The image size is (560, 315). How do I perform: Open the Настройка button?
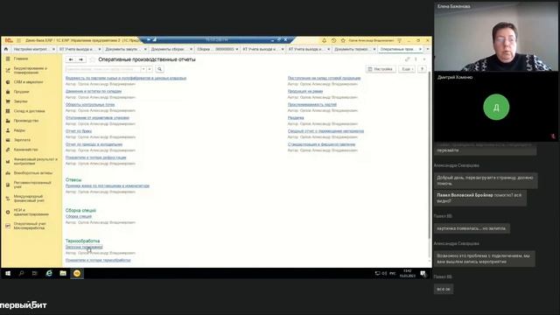click(381, 69)
